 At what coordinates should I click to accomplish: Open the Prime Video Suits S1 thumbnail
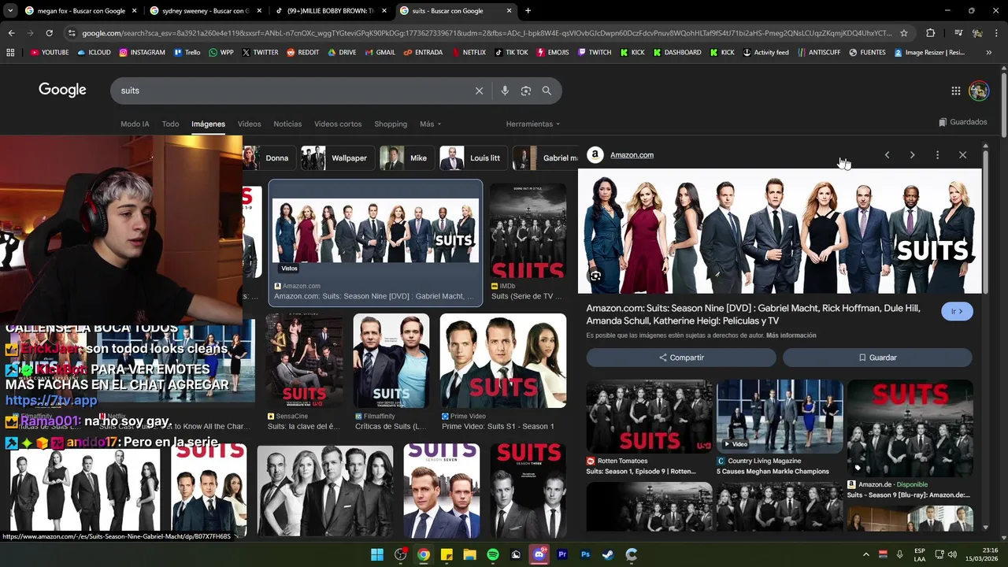[x=503, y=361]
